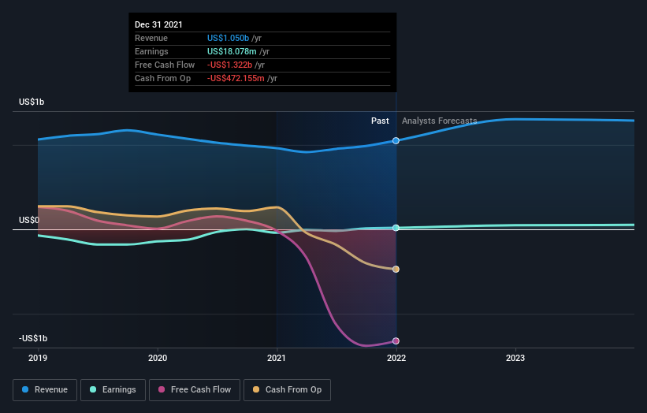Toggle the Earnings legend button
The height and width of the screenshot is (413, 647).
tap(113, 390)
